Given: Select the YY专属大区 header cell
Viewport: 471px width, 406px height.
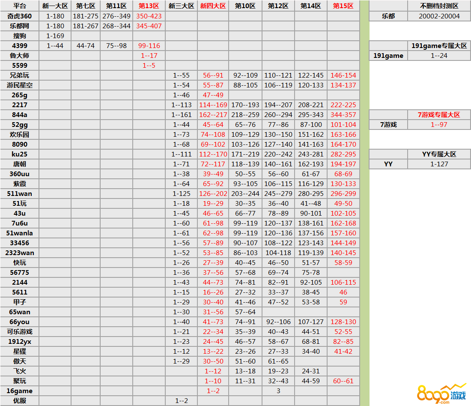Looking at the screenshot, I should click(x=439, y=154).
